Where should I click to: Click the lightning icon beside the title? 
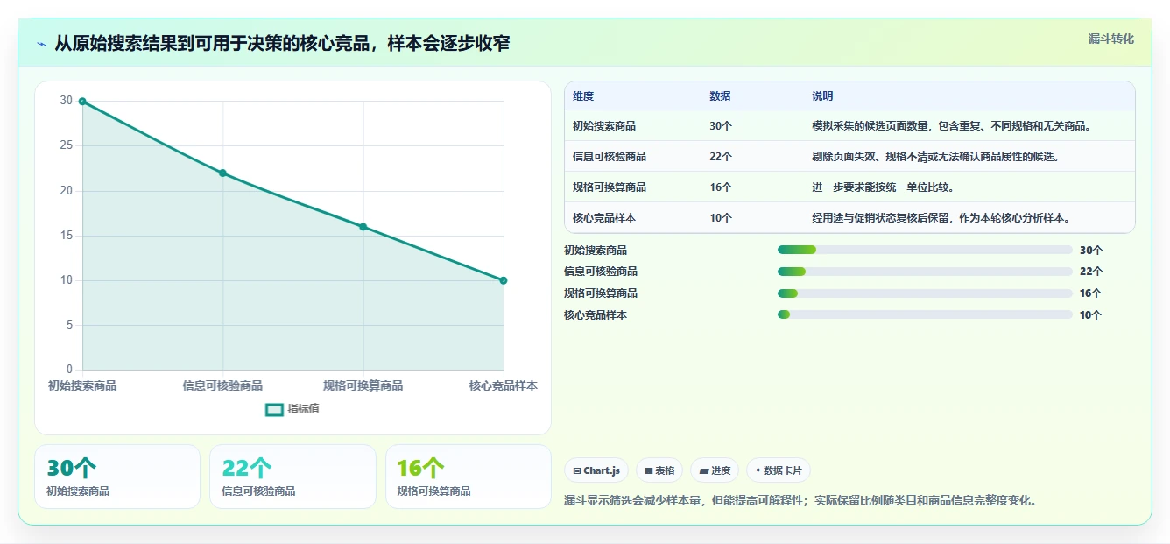tap(41, 44)
